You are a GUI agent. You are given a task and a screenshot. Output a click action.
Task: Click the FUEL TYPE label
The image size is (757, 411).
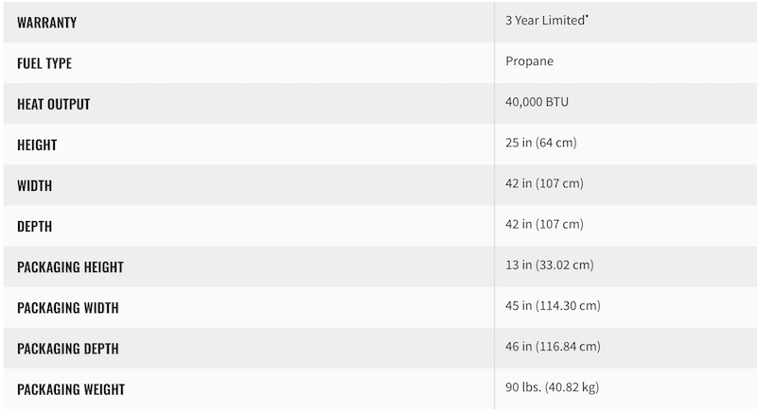coord(44,63)
